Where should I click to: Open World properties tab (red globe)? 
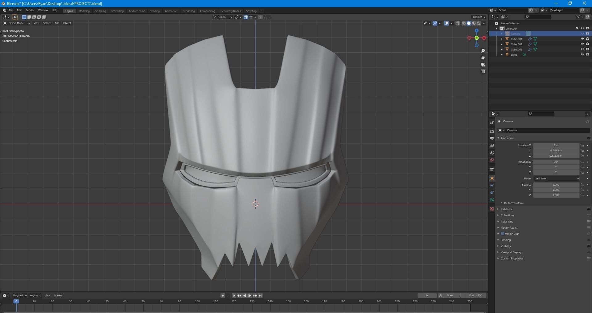pyautogui.click(x=492, y=160)
